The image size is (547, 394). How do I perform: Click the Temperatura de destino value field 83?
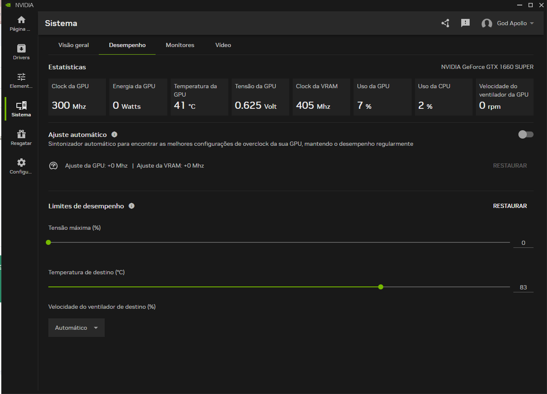coord(523,287)
